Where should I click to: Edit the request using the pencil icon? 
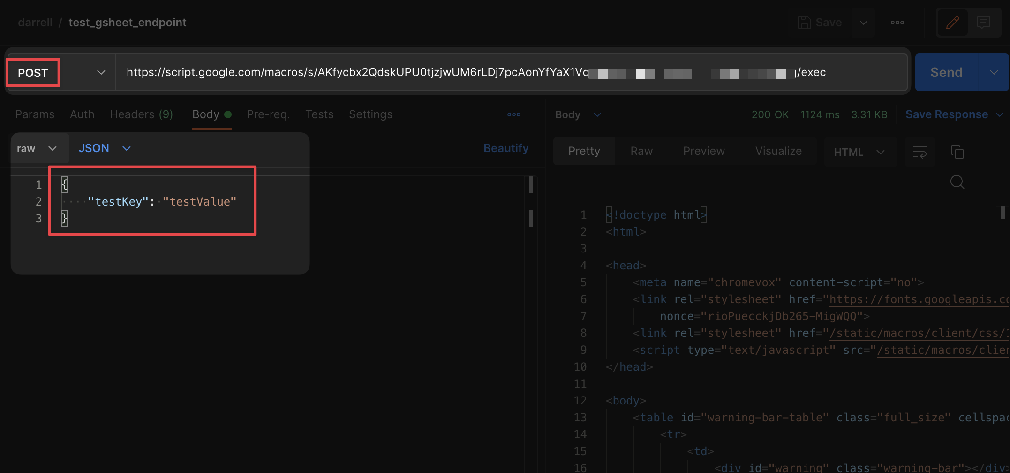[x=952, y=22]
